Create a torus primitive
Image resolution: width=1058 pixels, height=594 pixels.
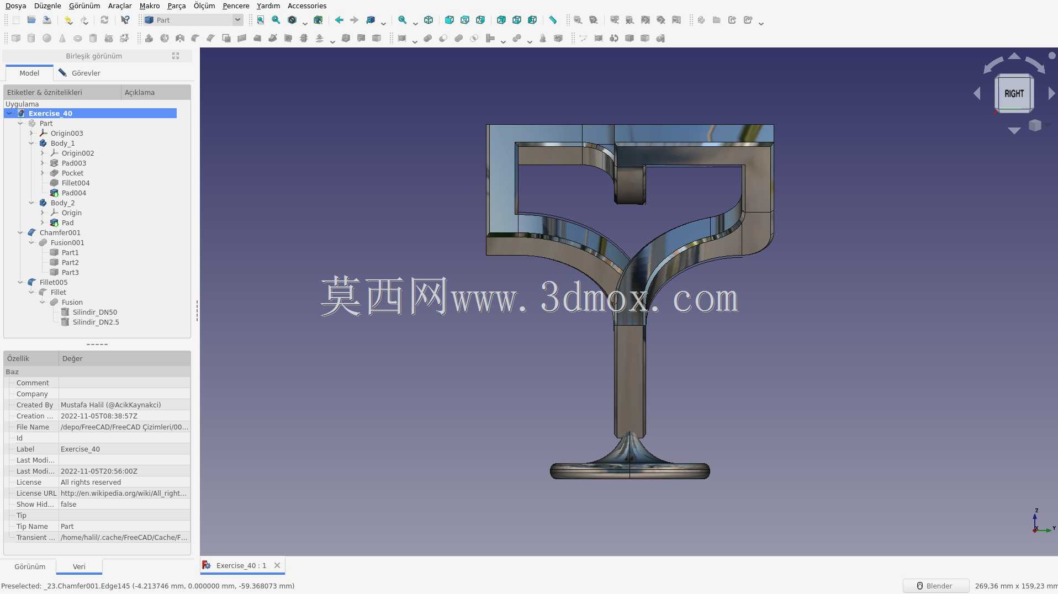tap(78, 38)
